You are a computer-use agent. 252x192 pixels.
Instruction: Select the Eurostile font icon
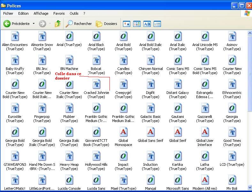15,108
